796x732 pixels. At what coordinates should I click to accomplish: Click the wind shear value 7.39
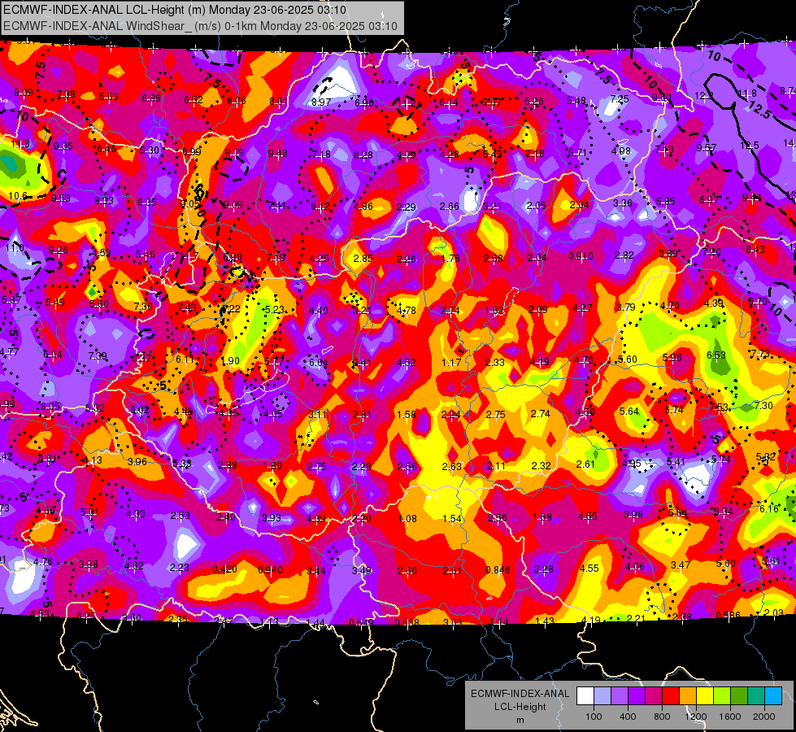[x=98, y=355]
